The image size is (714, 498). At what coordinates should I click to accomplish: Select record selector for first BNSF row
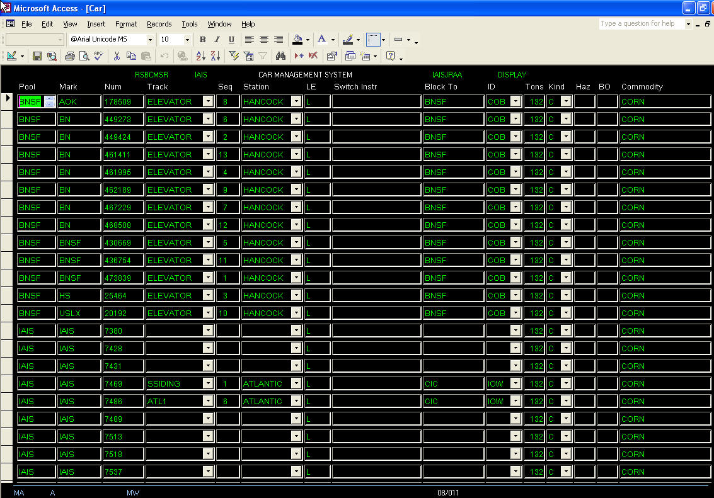(8, 101)
